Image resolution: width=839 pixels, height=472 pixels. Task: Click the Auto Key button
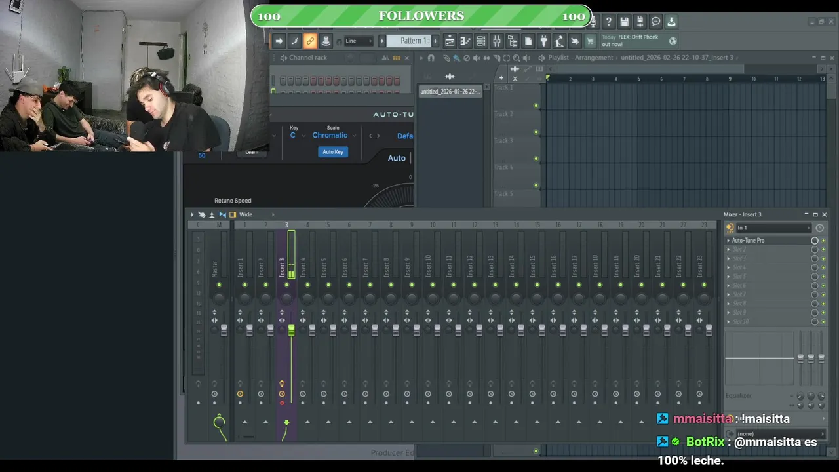333,152
